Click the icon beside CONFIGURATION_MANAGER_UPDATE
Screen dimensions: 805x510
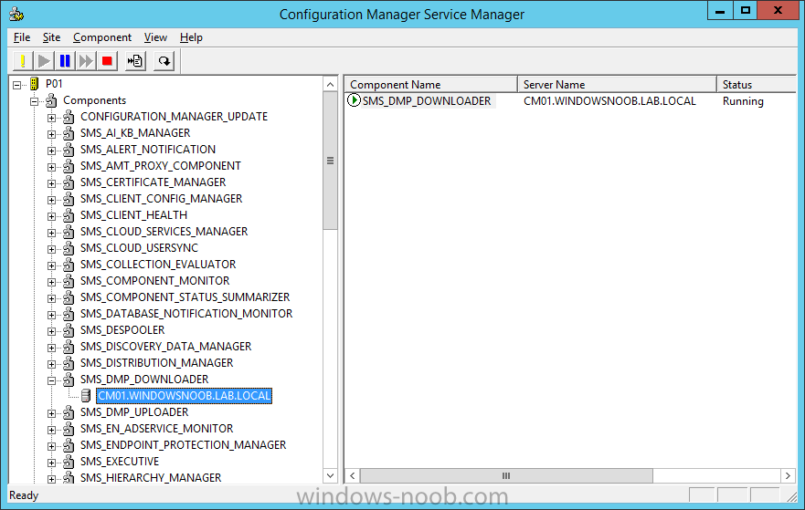pos(69,117)
